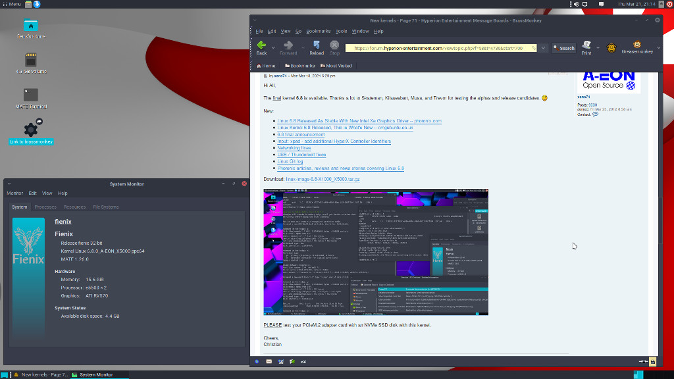Open the 6.8 final announcement link

pyautogui.click(x=301, y=134)
